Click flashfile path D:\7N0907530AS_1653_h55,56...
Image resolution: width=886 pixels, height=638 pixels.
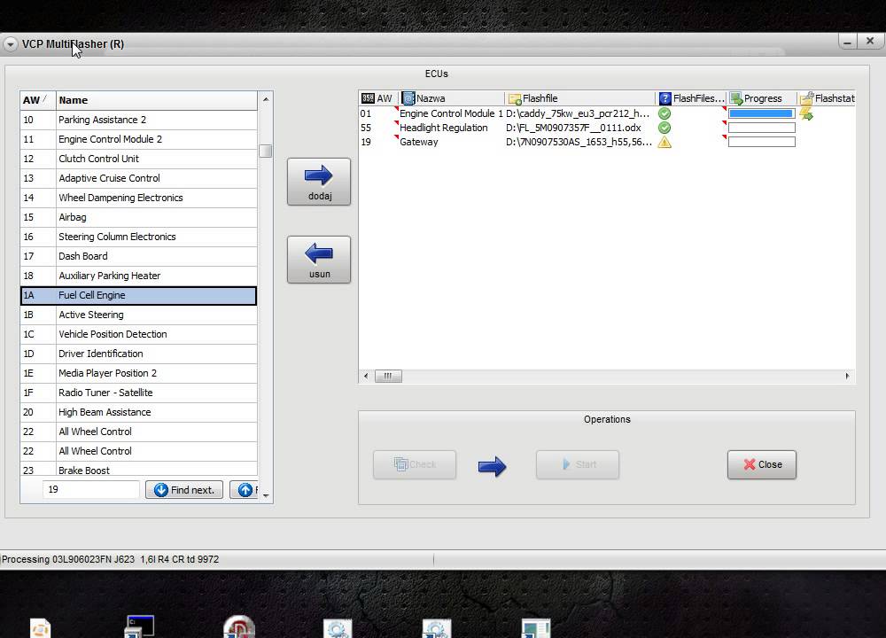[579, 142]
